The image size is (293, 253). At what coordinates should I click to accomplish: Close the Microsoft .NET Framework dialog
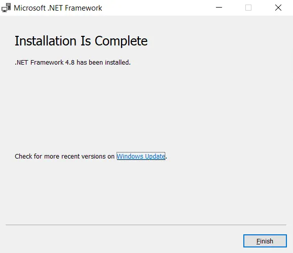(278, 8)
